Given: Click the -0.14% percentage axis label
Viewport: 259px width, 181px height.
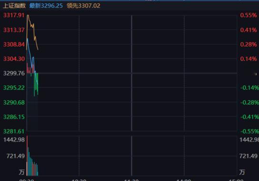Looking at the screenshot, I should (x=249, y=87).
